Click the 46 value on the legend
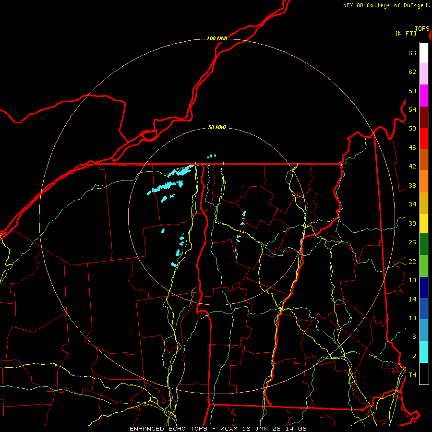This screenshot has height=432, width=432. (412, 148)
